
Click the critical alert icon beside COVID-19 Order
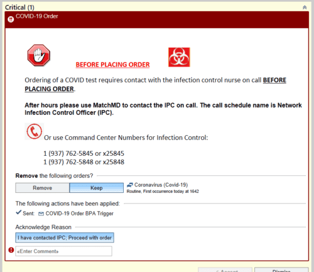(x=11, y=19)
